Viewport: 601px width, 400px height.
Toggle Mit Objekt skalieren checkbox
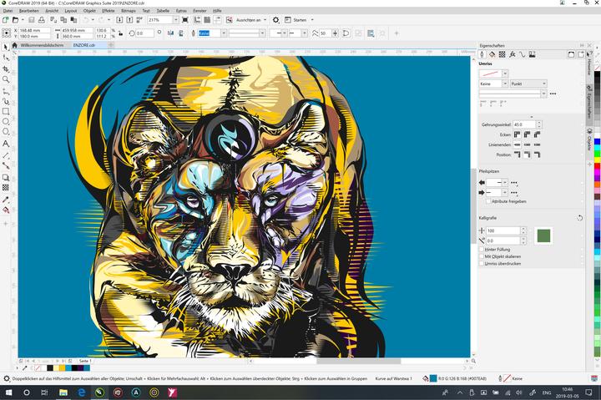(482, 256)
